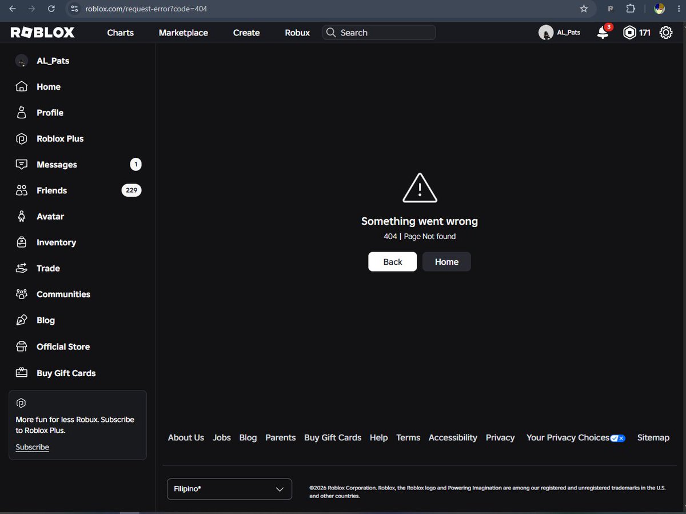This screenshot has width=686, height=514.
Task: Click the browser forward arrow
Action: pyautogui.click(x=31, y=9)
